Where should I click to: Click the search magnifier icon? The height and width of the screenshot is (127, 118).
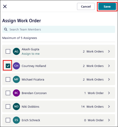(6, 29)
